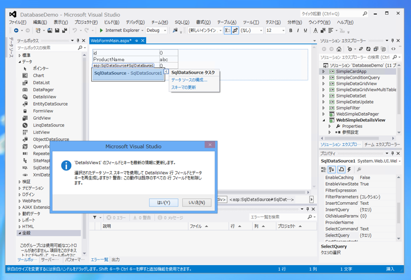This screenshot has height=280, width=411.
Task: Expand the Properties folder node
Action: [329, 126]
